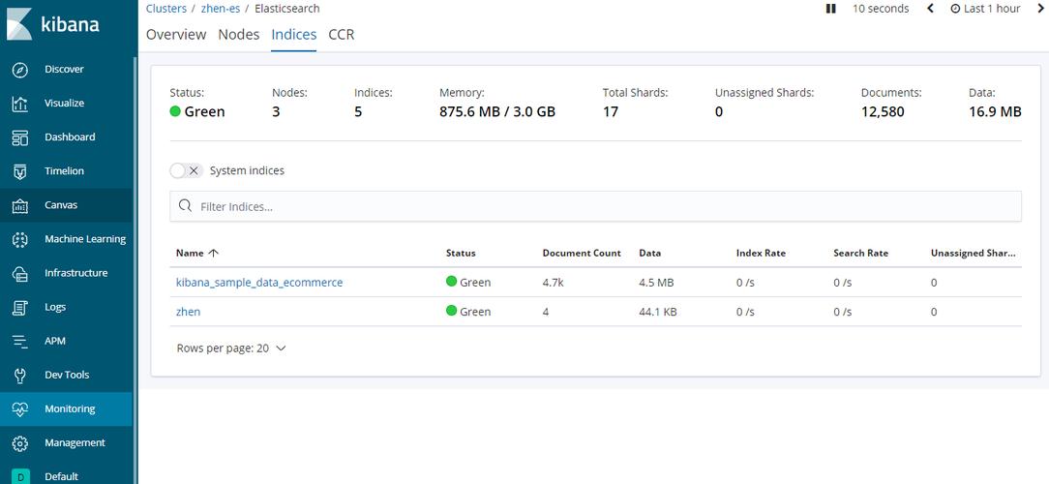Click Green status in kibana_sample_data_ecommerce row
This screenshot has width=1049, height=484.
pos(468,282)
